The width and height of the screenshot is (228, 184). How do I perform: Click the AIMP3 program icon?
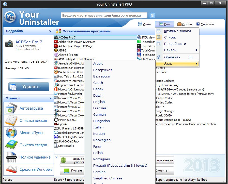[56, 50]
